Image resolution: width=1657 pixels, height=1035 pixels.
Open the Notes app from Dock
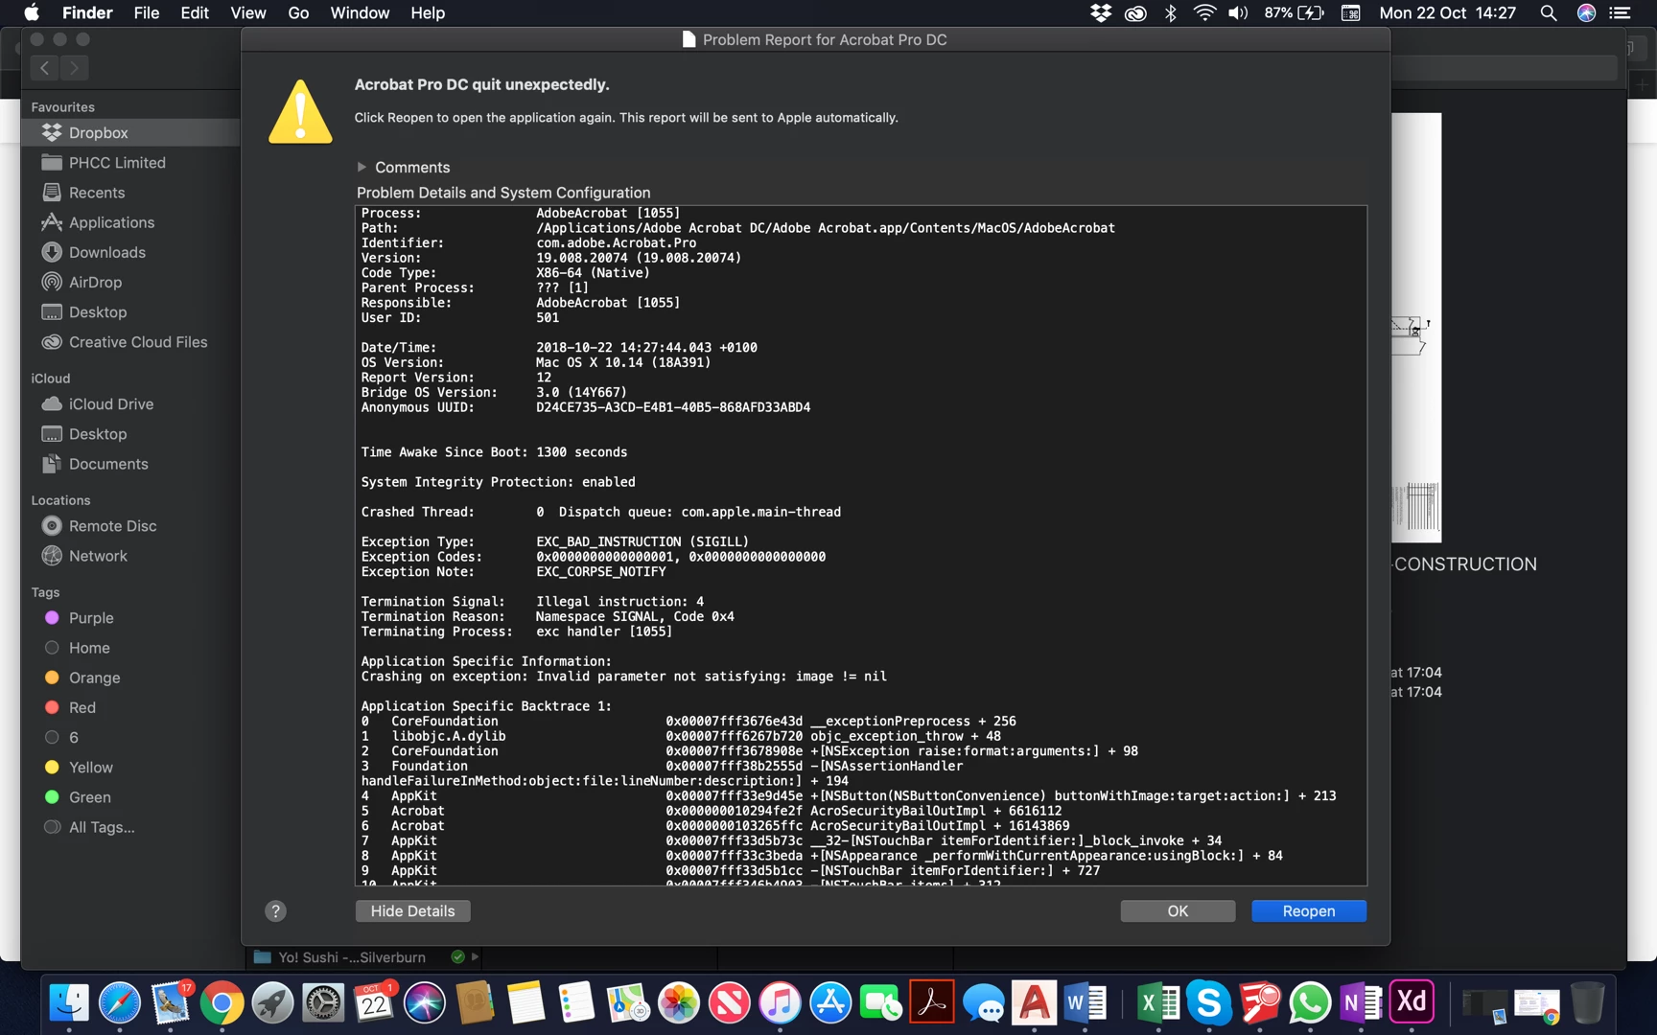525,1003
